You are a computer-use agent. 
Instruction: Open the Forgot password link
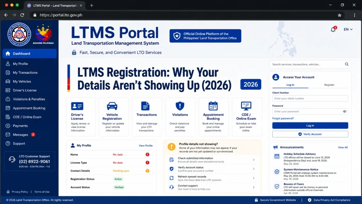coord(283,118)
